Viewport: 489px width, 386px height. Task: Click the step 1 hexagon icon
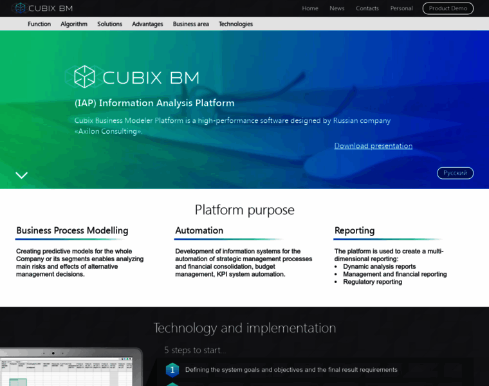(172, 370)
